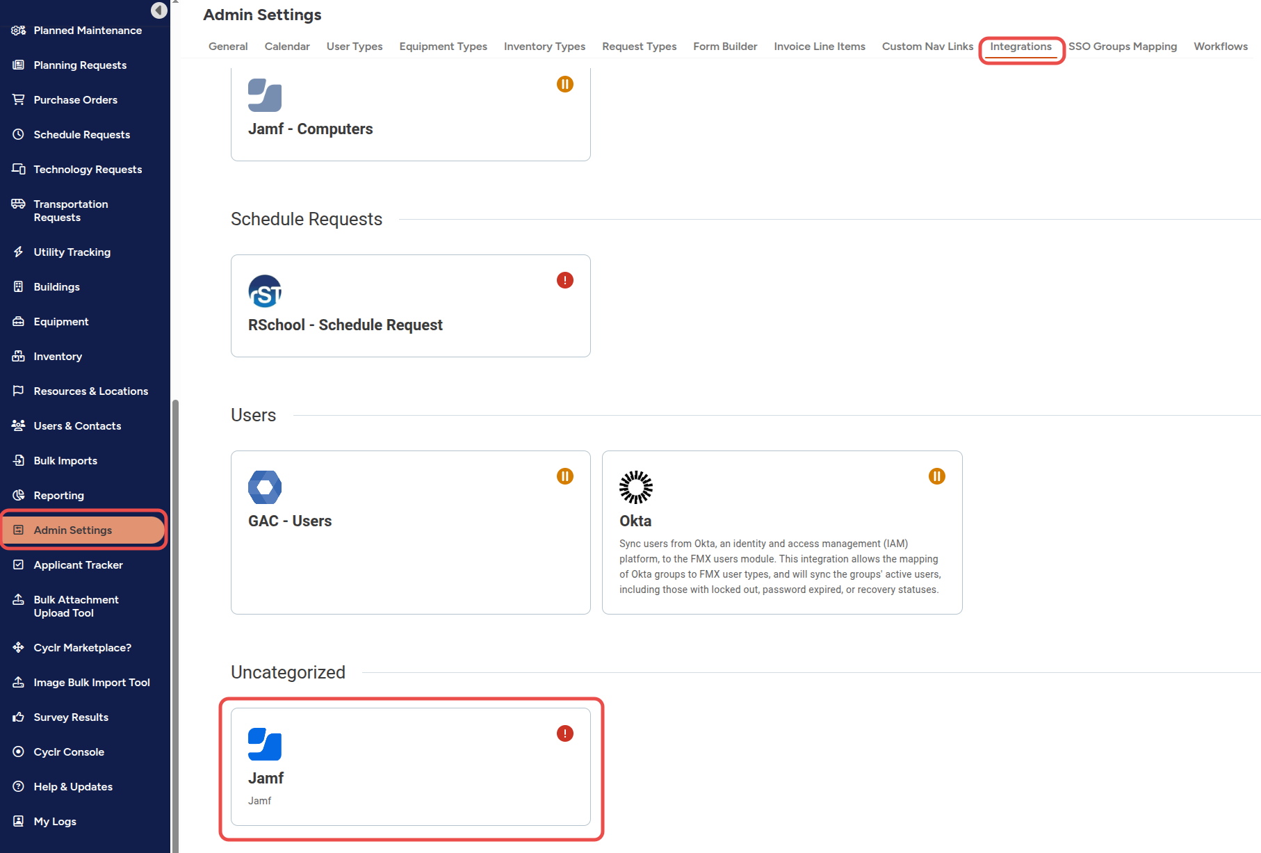
Task: Click the Okta sunburst logo
Action: click(636, 487)
